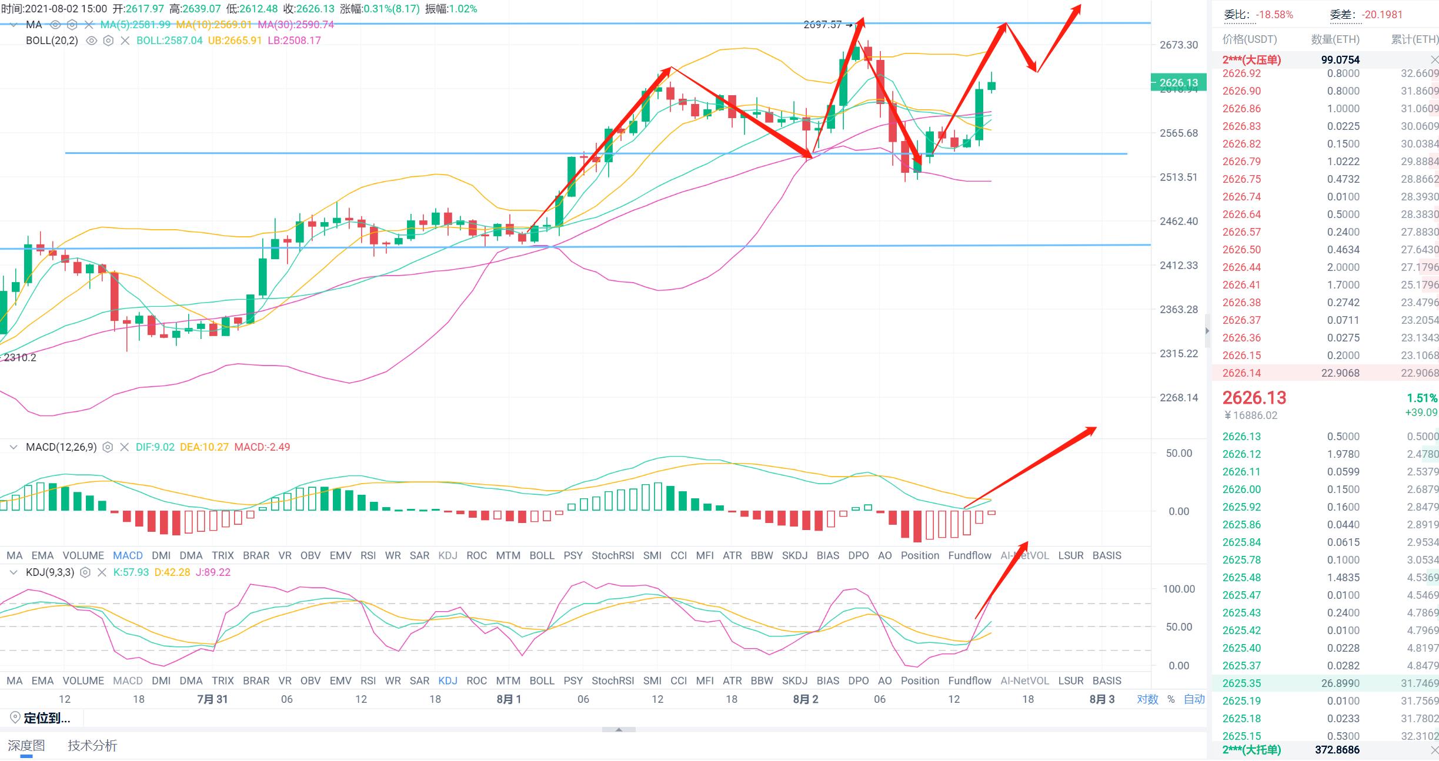Click the 2626.14 ask price row
This screenshot has width=1439, height=761.
[x=1241, y=373]
